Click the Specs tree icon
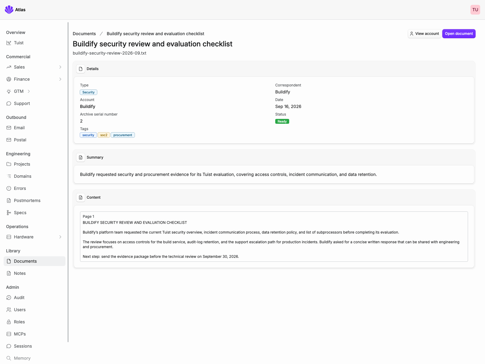 (9, 213)
